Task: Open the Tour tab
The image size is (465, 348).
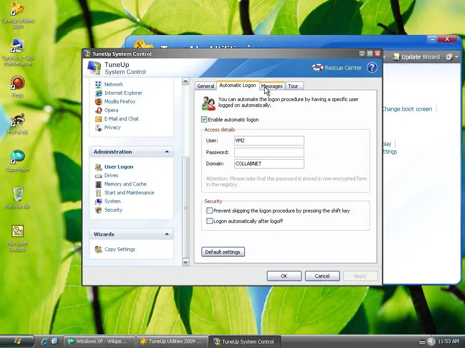Action: [293, 86]
